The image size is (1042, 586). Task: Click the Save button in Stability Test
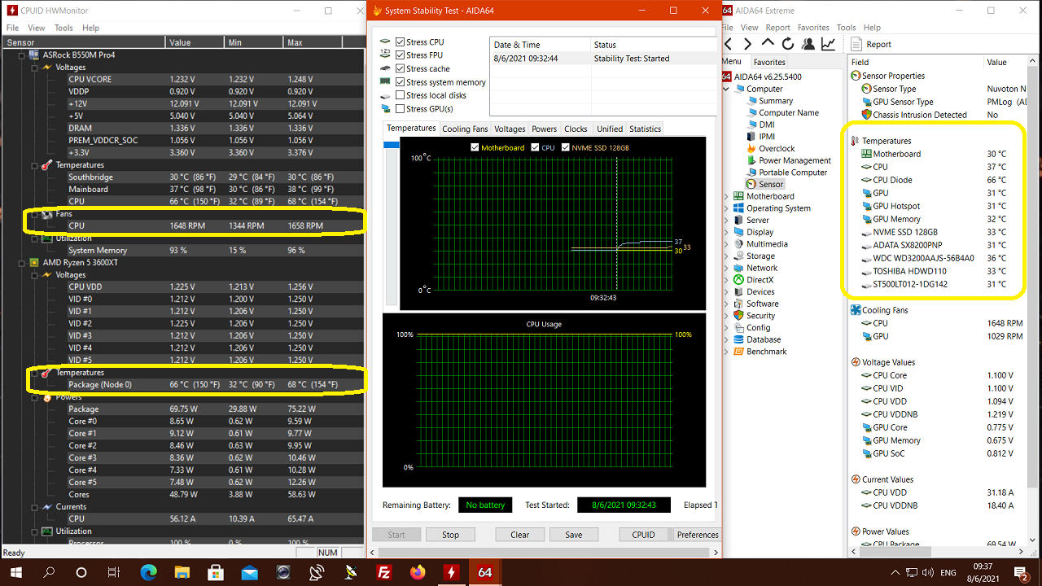pos(574,535)
